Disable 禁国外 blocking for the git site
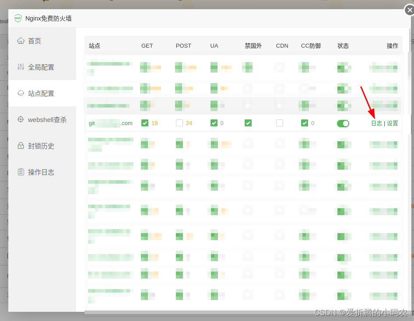414x321 pixels. point(248,123)
